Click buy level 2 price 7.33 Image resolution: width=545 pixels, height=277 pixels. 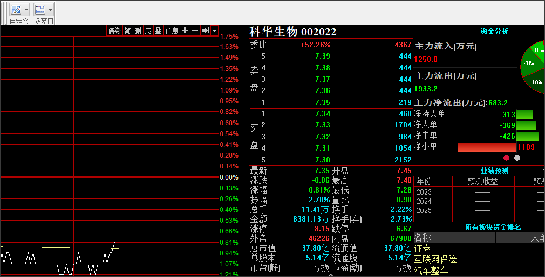[x=323, y=125]
